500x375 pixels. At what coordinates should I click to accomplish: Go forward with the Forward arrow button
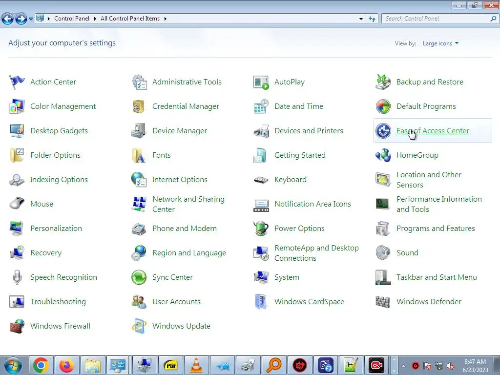[x=21, y=19]
